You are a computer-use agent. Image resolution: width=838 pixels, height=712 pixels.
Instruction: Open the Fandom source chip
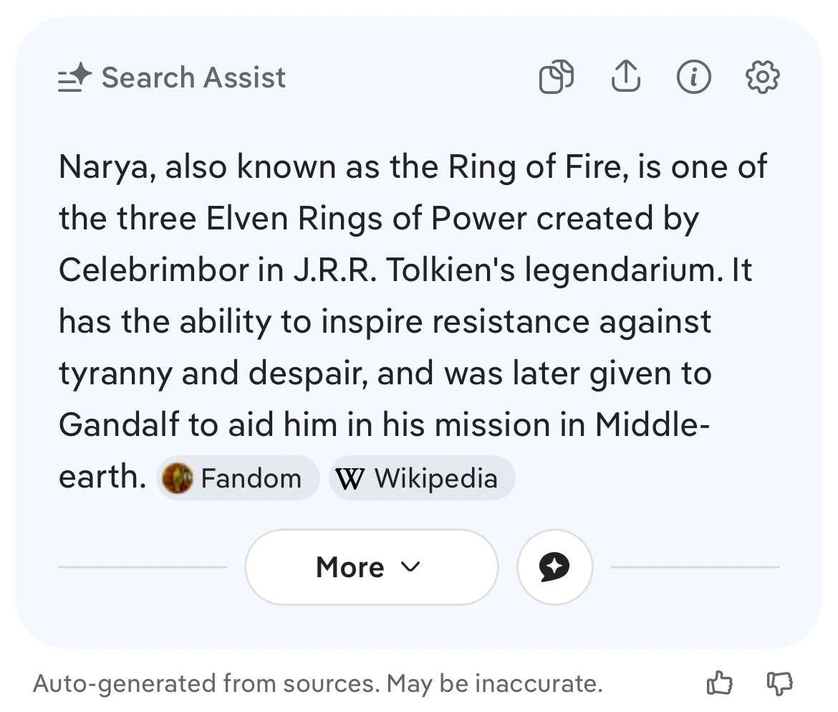tap(238, 478)
